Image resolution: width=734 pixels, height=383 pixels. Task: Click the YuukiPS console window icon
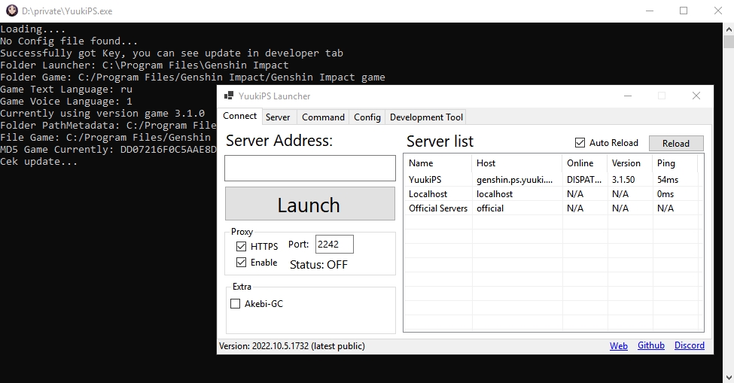12,11
